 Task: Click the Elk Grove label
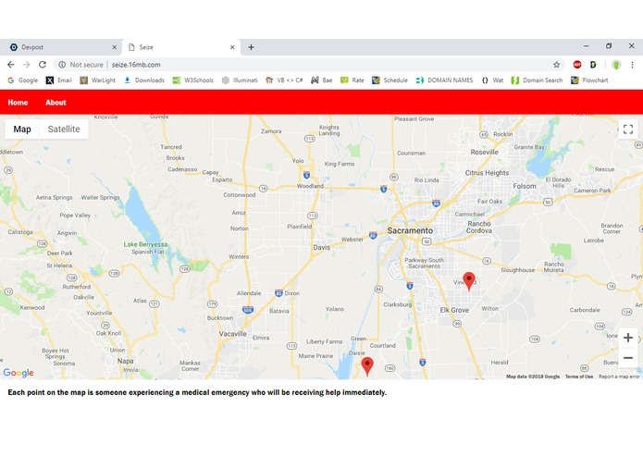(454, 310)
